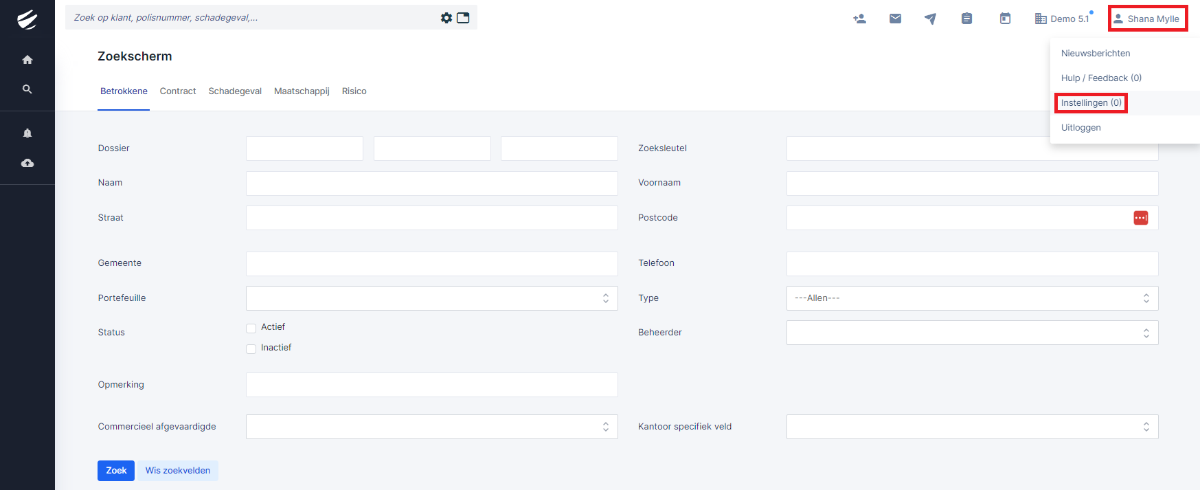Check the Inactief status checkbox
This screenshot has width=1200, height=490.
(251, 348)
